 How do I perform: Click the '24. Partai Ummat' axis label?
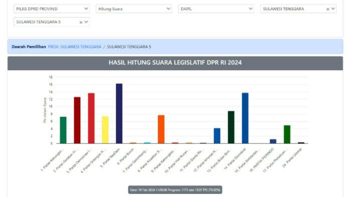[x=292, y=158]
